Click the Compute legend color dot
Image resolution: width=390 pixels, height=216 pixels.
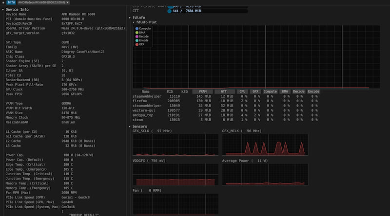pyautogui.click(x=136, y=29)
